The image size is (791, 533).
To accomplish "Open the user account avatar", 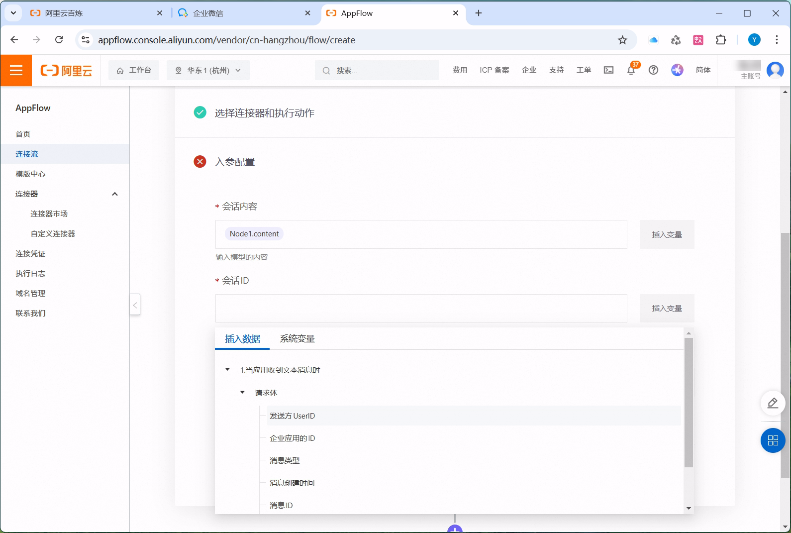I will [x=775, y=70].
